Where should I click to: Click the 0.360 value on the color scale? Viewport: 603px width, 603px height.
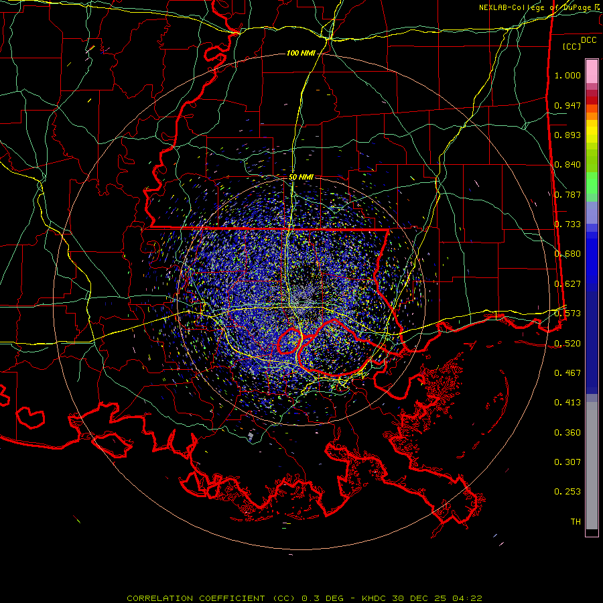567,433
